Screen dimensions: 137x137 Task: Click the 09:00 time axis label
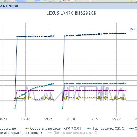pos(26,119)
